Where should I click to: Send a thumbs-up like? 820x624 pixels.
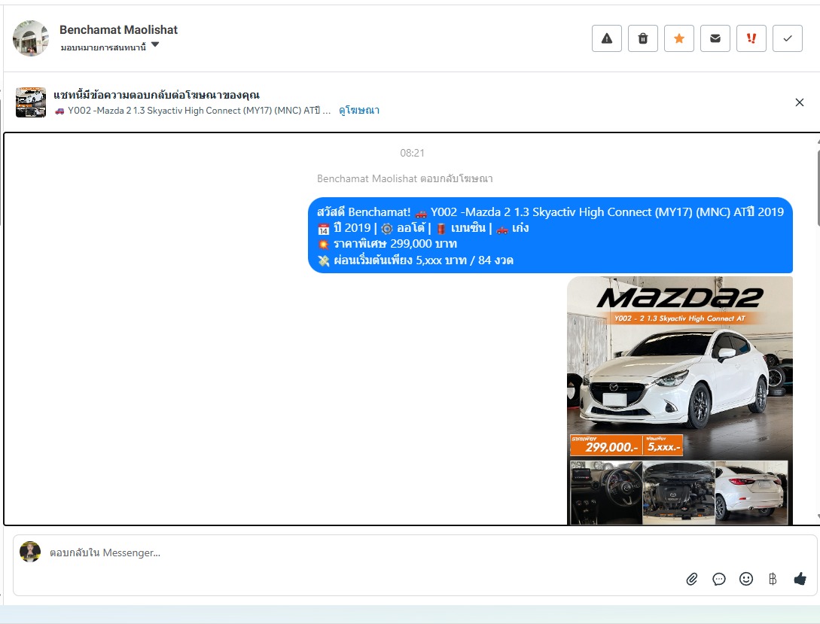pos(800,579)
